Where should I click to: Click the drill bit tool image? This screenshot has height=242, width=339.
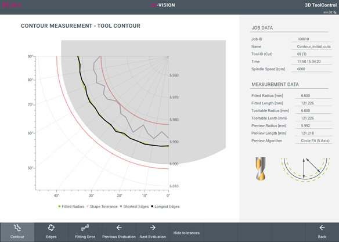pyautogui.click(x=261, y=168)
